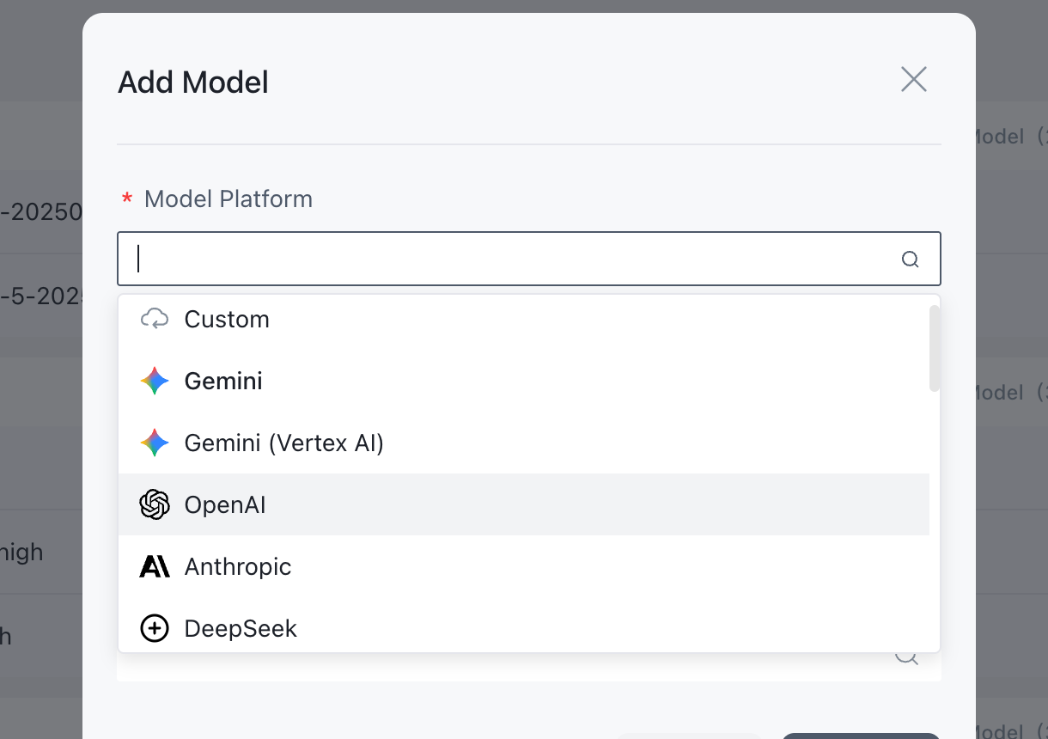Screen dimensions: 1048x739
Task: Click the Model Platform field label
Action: coord(228,198)
